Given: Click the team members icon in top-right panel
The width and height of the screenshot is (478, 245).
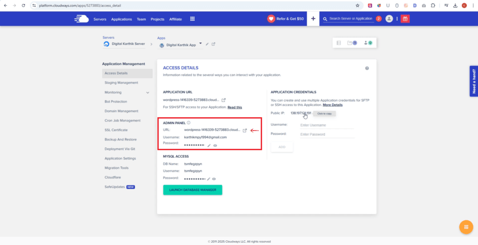Looking at the screenshot, I should (368, 43).
